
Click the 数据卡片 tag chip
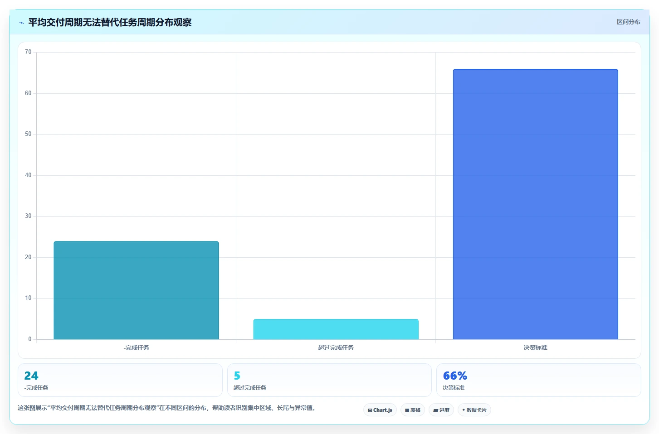(x=474, y=410)
